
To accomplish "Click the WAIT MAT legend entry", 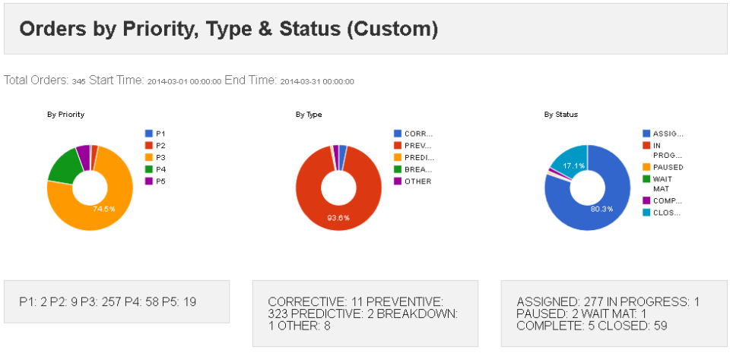I will click(660, 184).
